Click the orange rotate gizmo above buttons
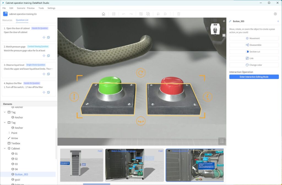This screenshot has height=185, width=282. (141, 73)
